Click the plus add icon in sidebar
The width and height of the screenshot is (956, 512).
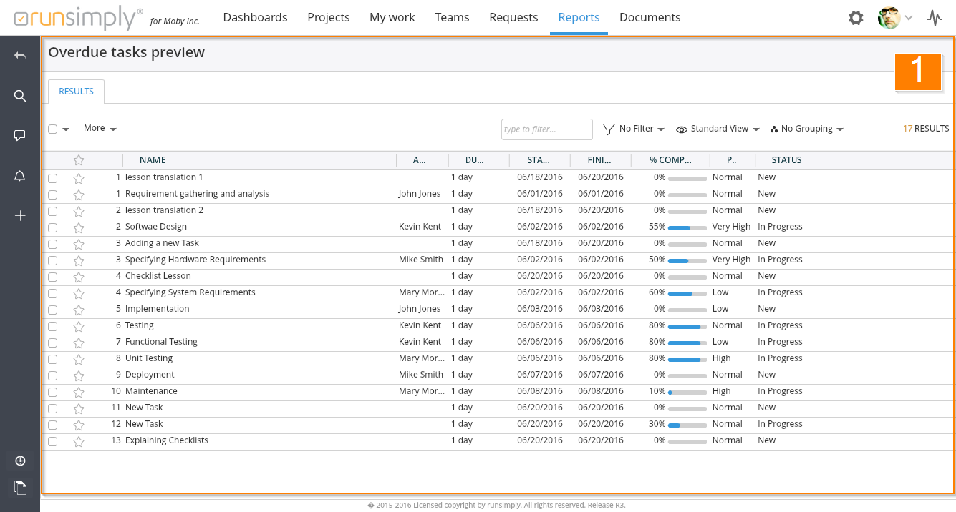click(x=20, y=216)
